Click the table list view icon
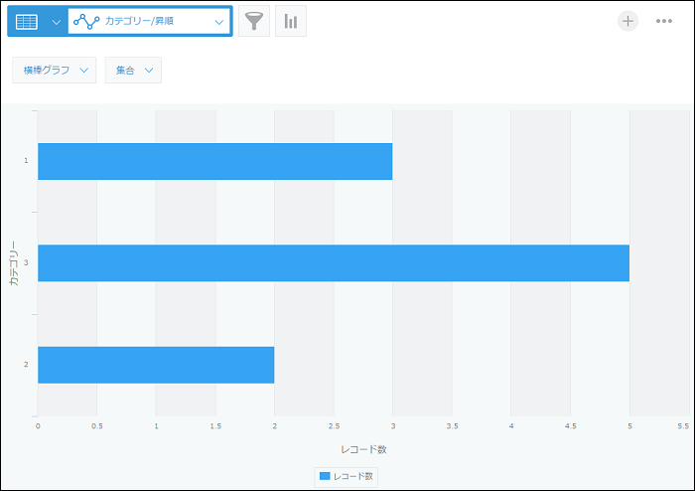Viewport: 695px width, 491px height. [27, 22]
